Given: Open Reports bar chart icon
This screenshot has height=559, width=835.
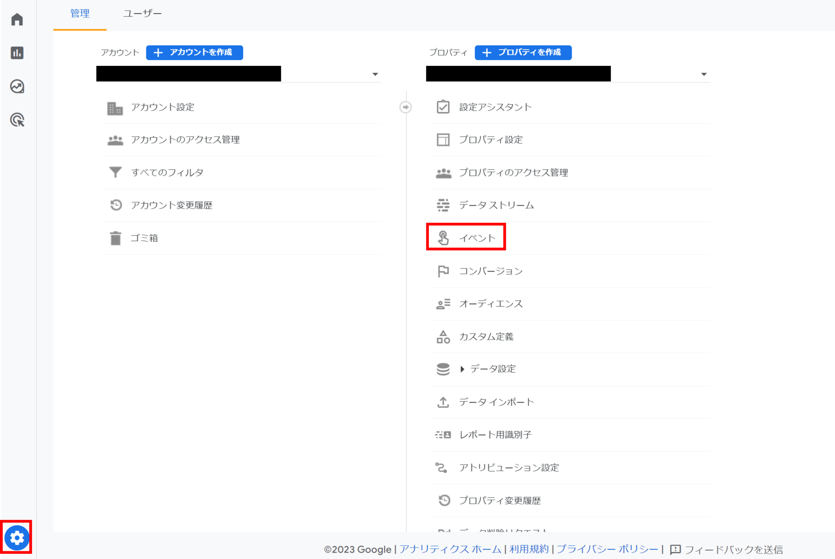Looking at the screenshot, I should 17,53.
